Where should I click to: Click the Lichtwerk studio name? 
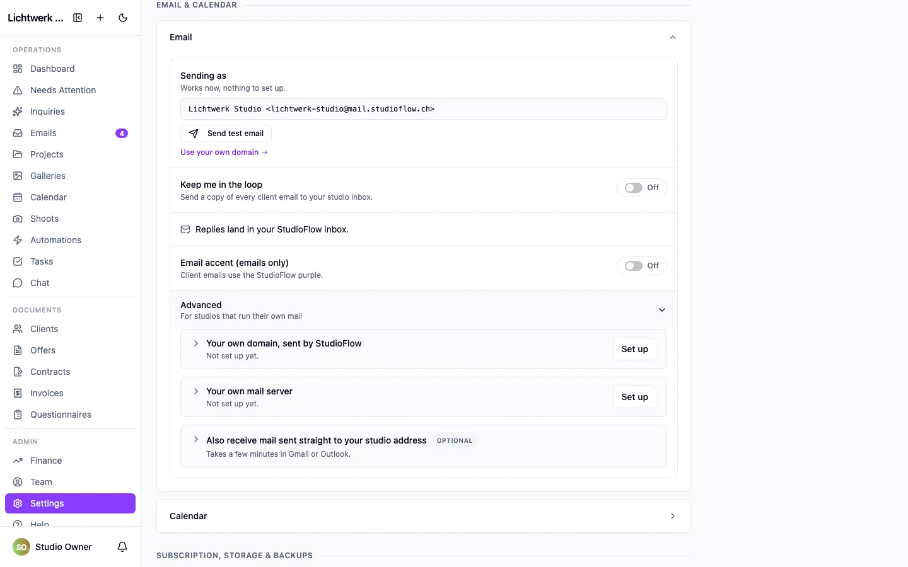(35, 18)
